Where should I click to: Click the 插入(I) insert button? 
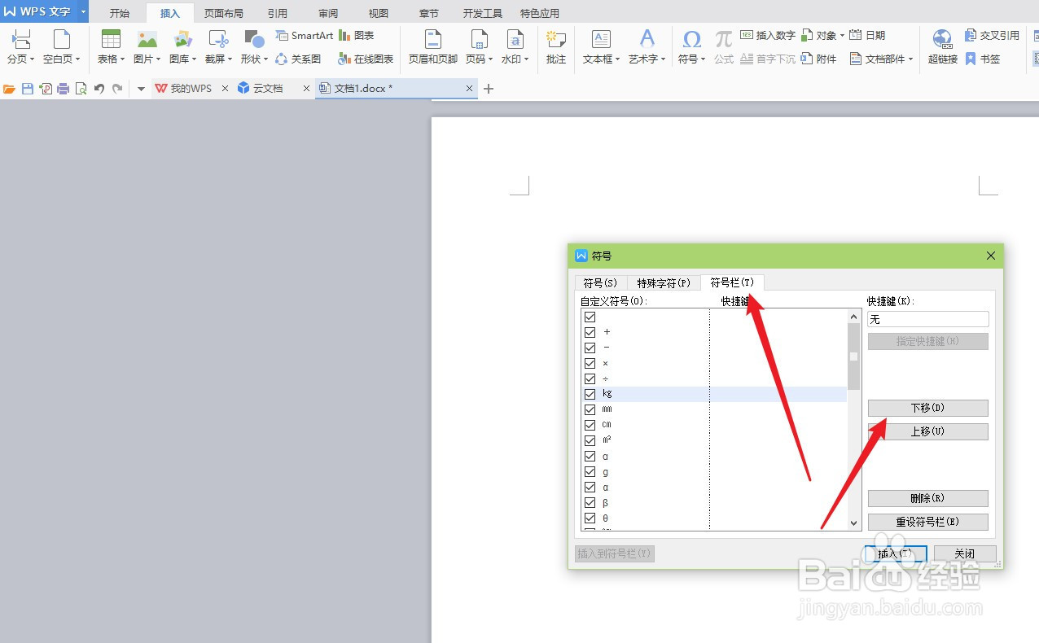click(896, 553)
